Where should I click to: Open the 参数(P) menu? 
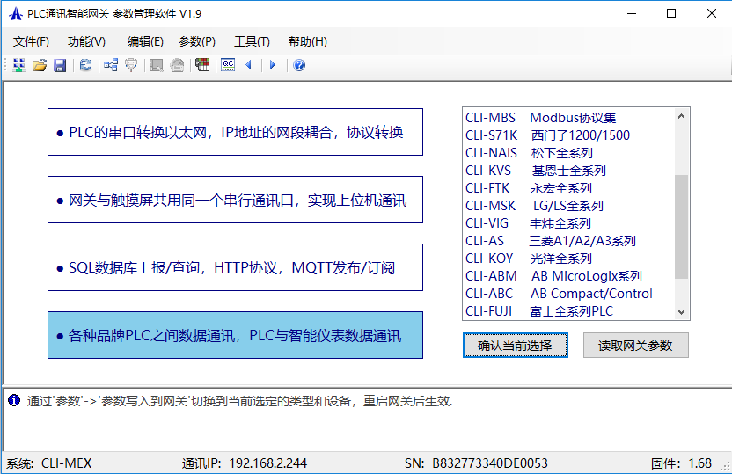197,42
